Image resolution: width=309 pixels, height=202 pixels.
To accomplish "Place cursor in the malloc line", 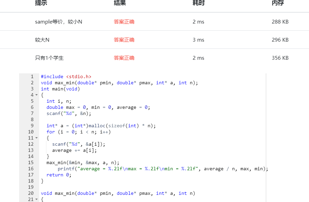I will pos(101,126).
